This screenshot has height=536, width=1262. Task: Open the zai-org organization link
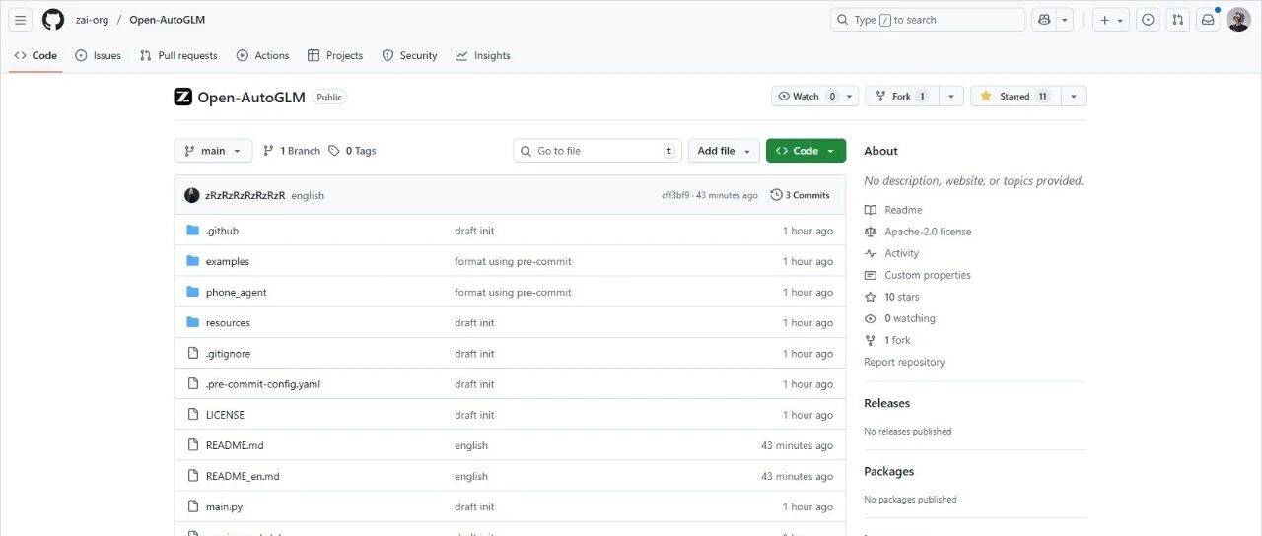click(x=92, y=20)
